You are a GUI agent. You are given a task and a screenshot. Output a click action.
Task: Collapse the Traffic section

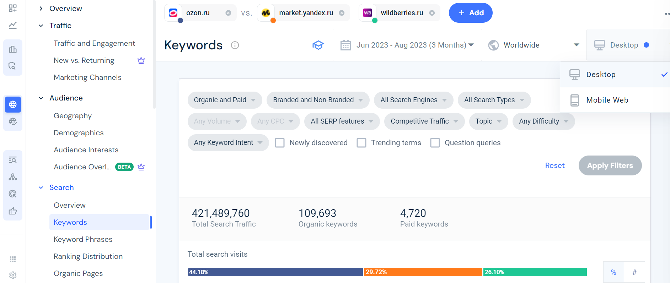coord(41,26)
